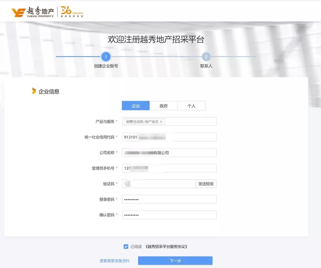This screenshot has width=321, height=268.
Task: Select the 企业 tab
Action: pyautogui.click(x=136, y=106)
